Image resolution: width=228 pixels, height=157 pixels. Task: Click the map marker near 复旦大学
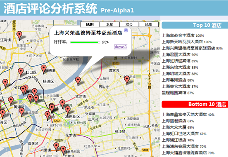(x=19, y=35)
